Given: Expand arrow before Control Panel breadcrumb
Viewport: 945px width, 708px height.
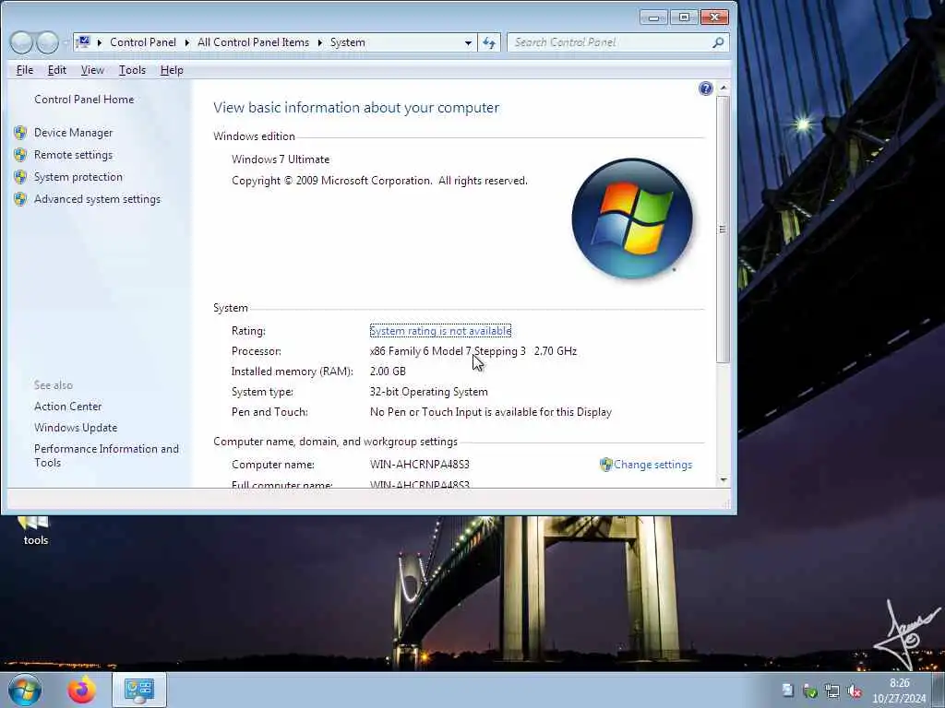Looking at the screenshot, I should click(x=100, y=42).
